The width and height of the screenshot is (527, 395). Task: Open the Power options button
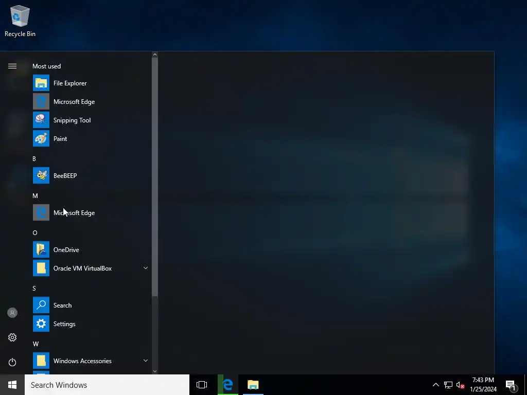coord(12,362)
